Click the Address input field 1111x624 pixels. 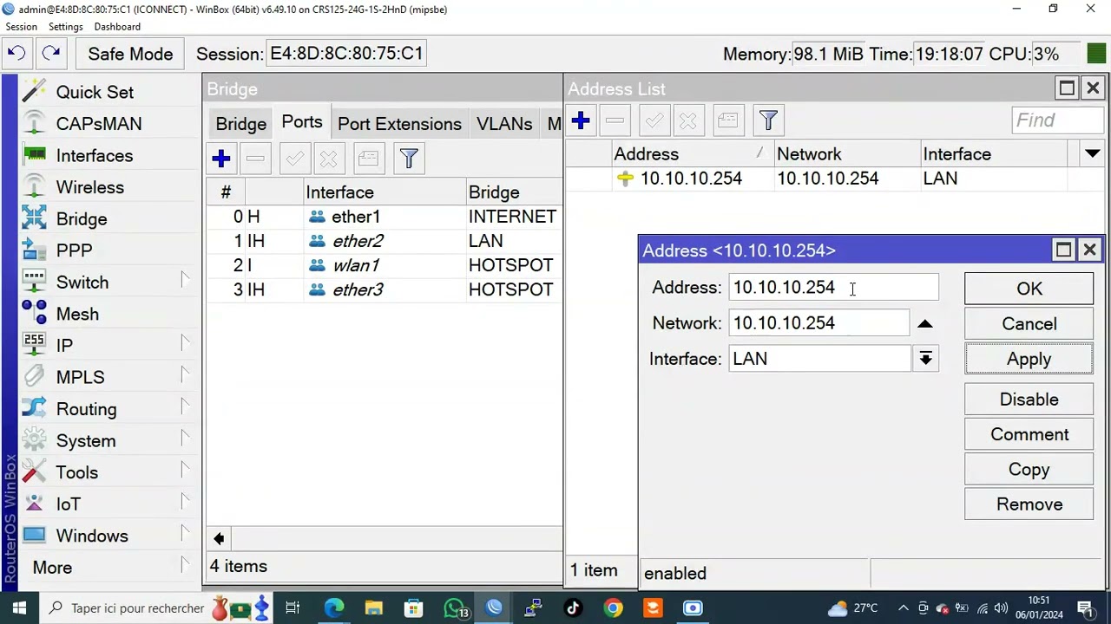coord(833,288)
